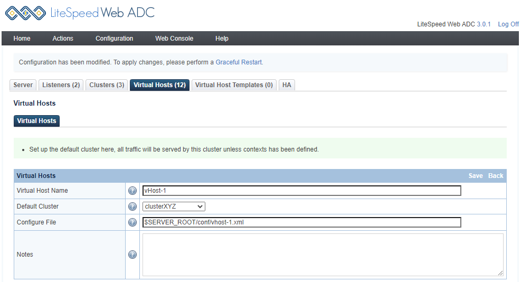Click the LiteSpeed Web ADC logo
The height and width of the screenshot is (282, 521).
pos(80,13)
